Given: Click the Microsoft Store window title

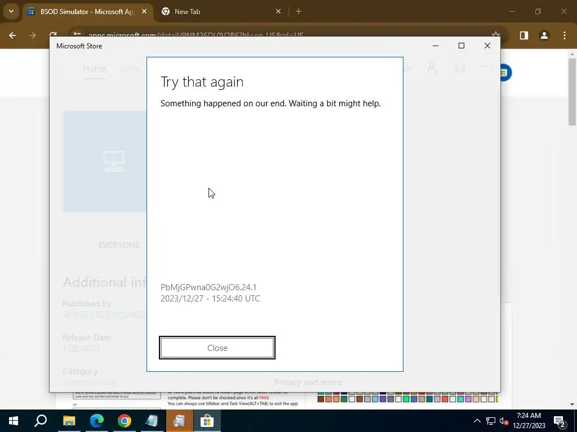Looking at the screenshot, I should (79, 46).
